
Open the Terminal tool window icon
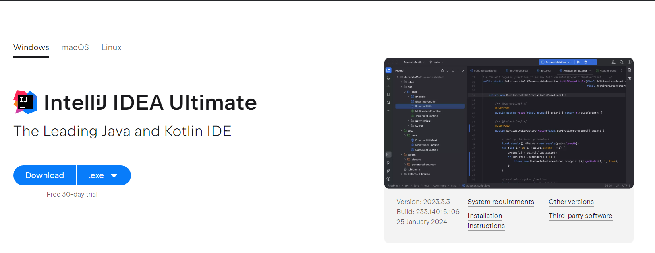(x=388, y=154)
